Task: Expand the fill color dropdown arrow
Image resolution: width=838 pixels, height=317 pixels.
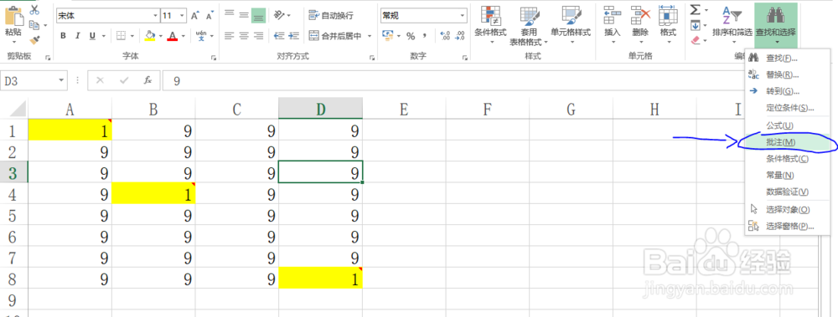Action: pyautogui.click(x=160, y=36)
